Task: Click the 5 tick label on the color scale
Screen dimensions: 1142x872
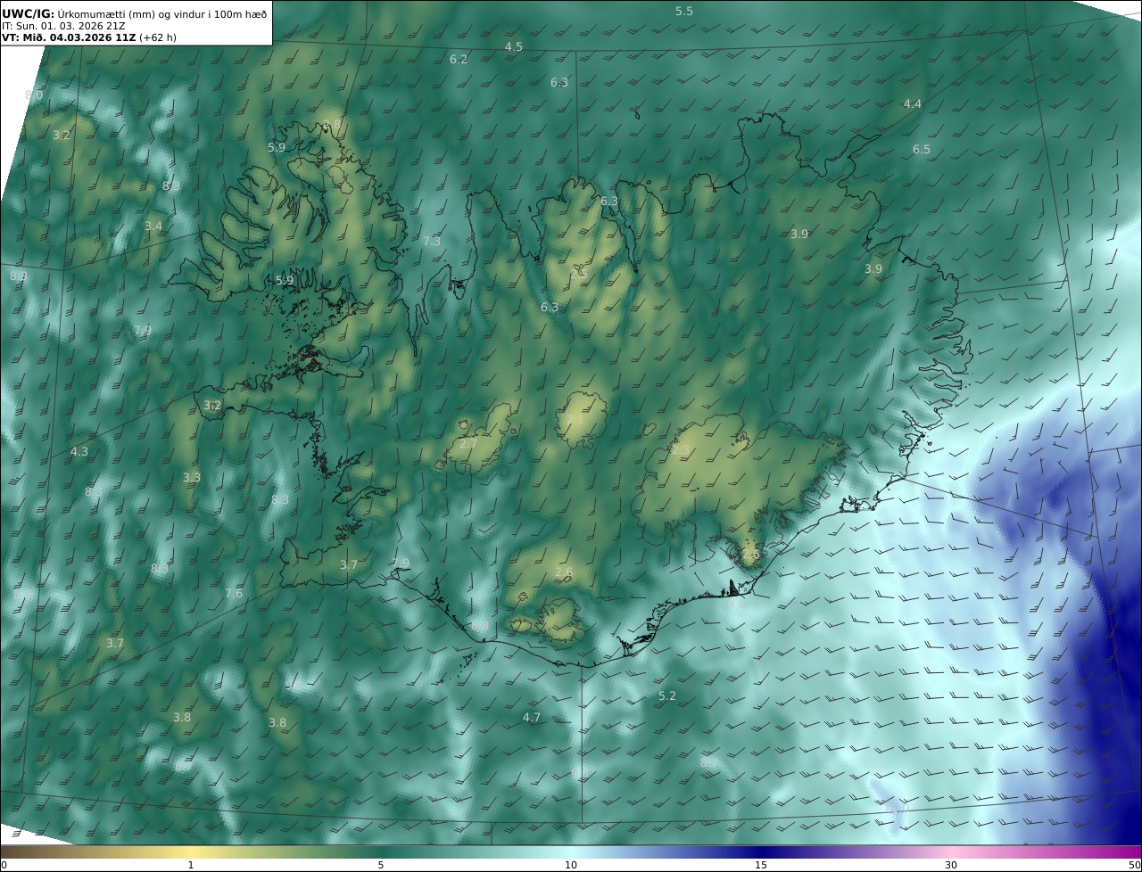Action: [381, 865]
